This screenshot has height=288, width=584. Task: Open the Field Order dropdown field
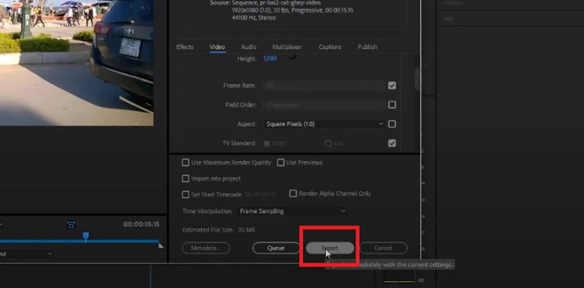(x=324, y=105)
